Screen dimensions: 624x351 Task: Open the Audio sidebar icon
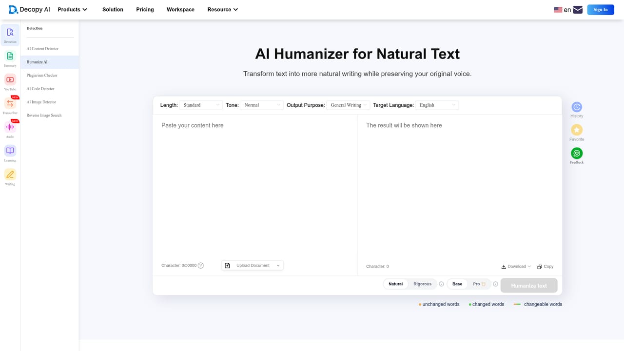click(x=10, y=127)
